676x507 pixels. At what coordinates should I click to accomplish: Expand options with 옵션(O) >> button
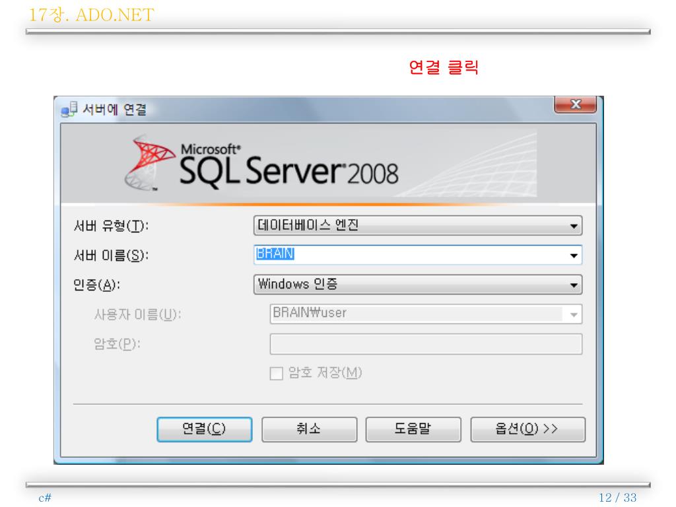[527, 429]
